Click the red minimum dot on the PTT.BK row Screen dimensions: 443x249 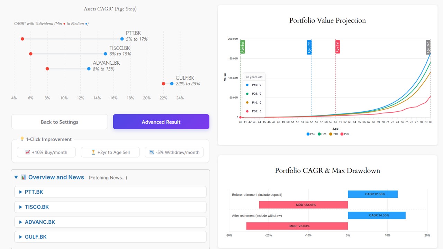click(x=22, y=39)
